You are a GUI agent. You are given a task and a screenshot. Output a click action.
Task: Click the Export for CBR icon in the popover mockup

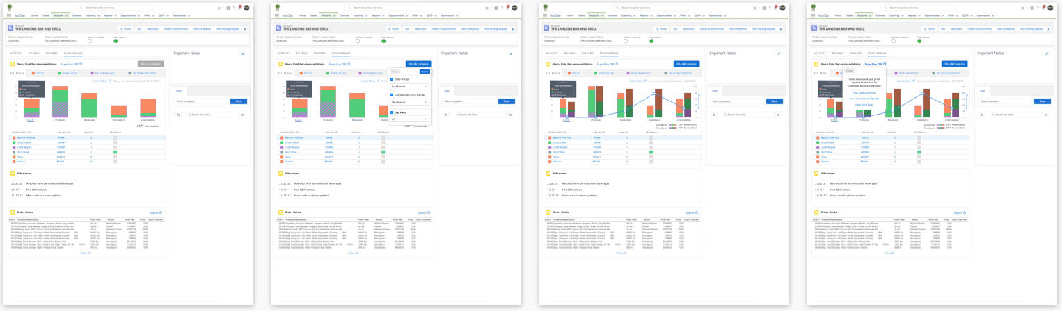coord(349,64)
